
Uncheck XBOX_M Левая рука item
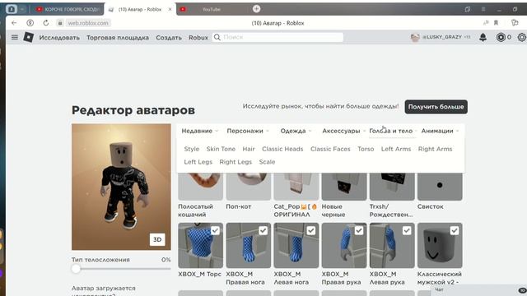click(407, 230)
